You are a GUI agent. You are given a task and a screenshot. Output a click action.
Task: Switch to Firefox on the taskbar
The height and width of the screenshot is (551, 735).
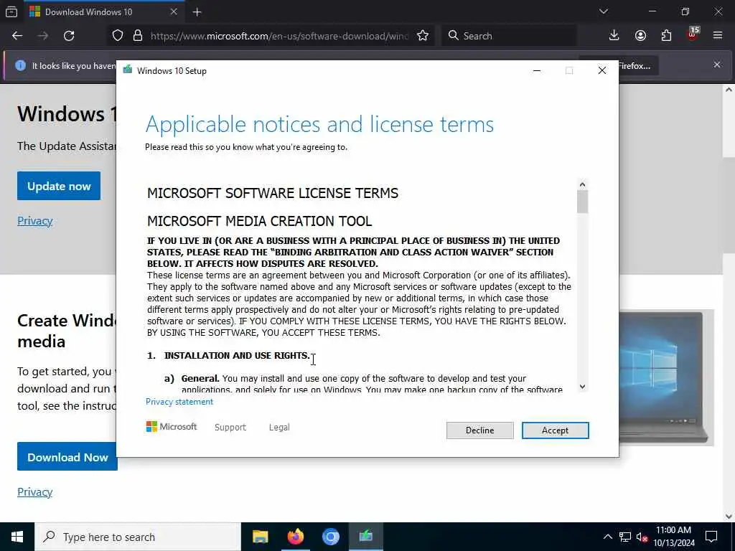click(295, 537)
